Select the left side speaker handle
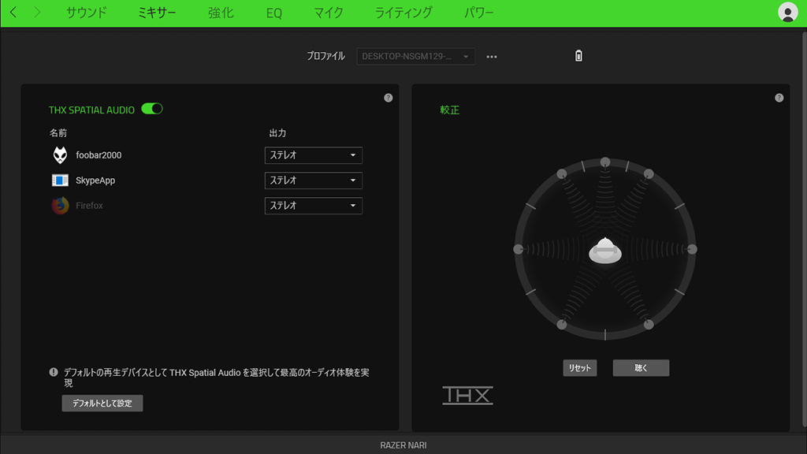 click(519, 249)
